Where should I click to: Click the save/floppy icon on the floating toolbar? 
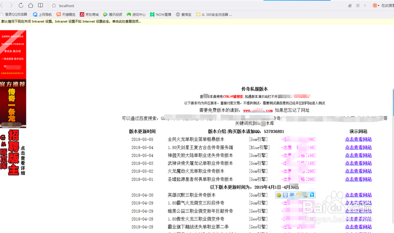[x=285, y=195]
